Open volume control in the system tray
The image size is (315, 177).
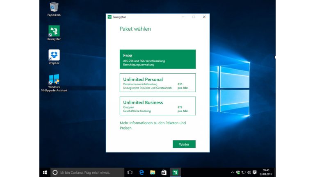click(x=249, y=172)
